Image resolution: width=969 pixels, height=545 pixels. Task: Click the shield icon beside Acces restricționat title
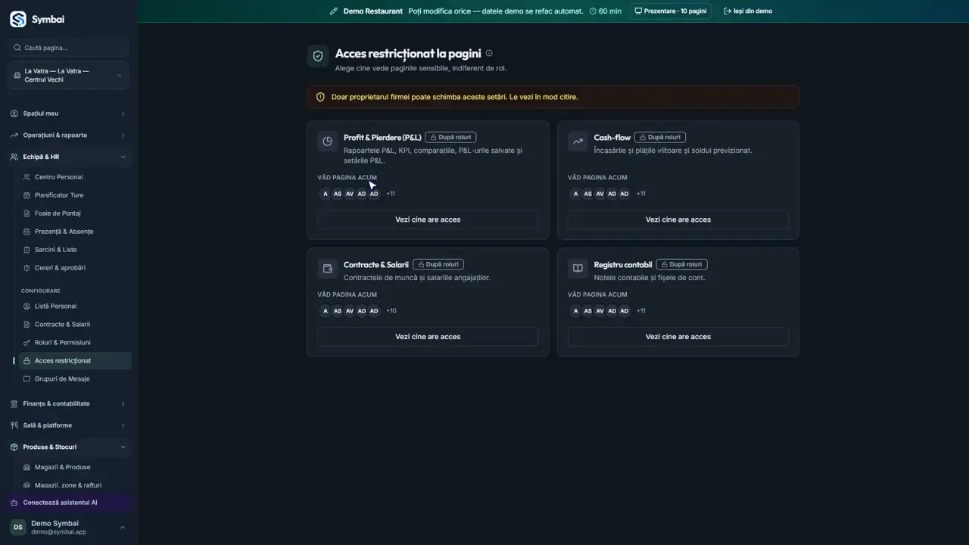click(x=318, y=56)
